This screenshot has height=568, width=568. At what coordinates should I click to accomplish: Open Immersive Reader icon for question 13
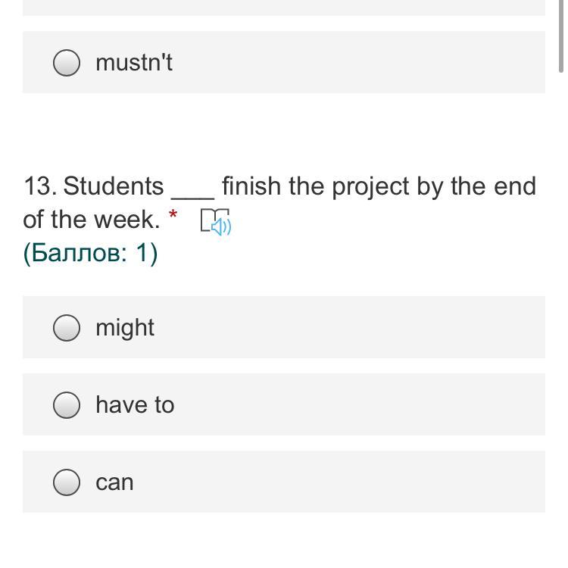(216, 222)
